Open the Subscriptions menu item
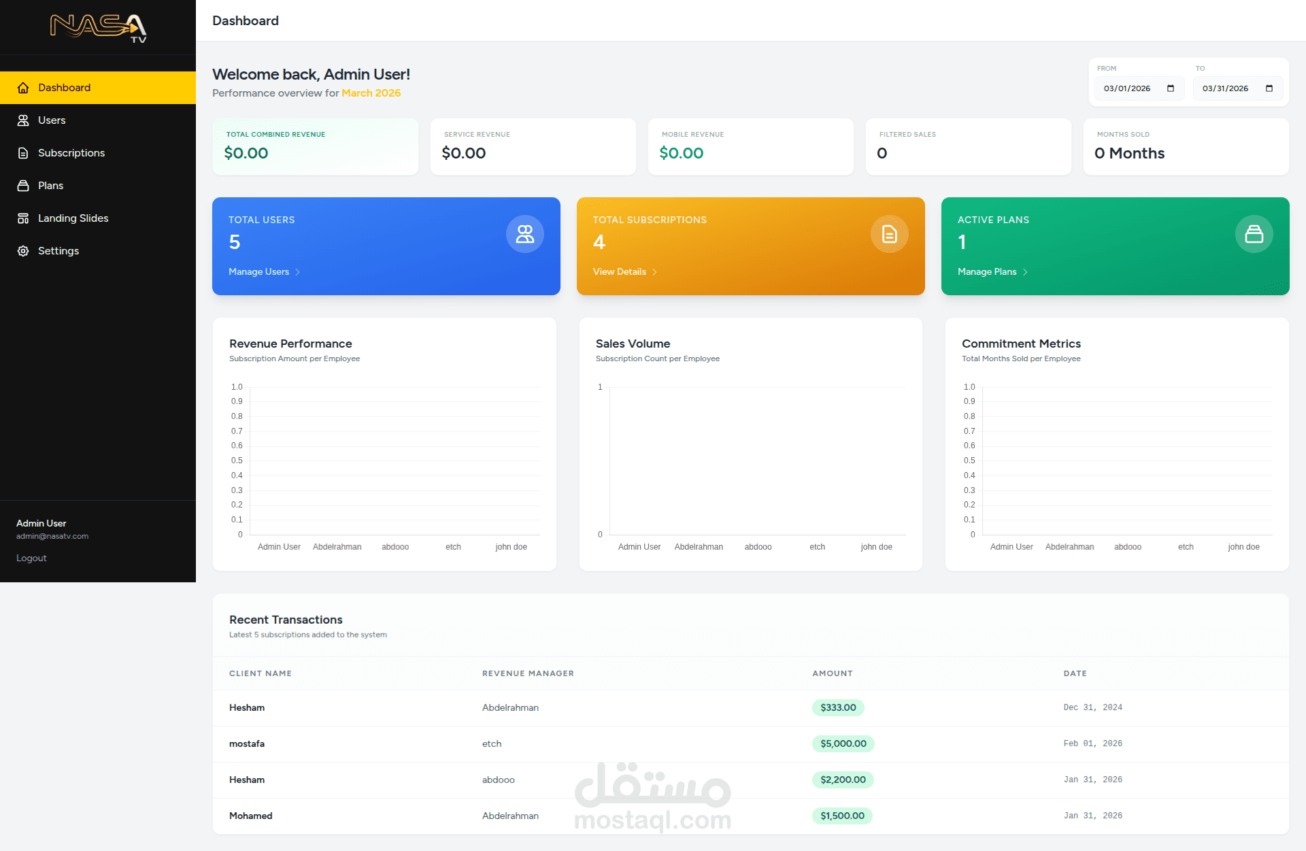This screenshot has width=1306, height=851. tap(71, 153)
